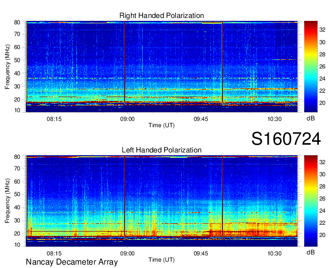Image resolution: width=331 pixels, height=268 pixels.
Task: Click the 20 MHz tick on Right Handed plot
Action: 17,100
